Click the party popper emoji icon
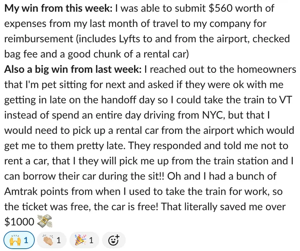Image resolution: width=300 pixels, height=251 pixels. click(80, 240)
